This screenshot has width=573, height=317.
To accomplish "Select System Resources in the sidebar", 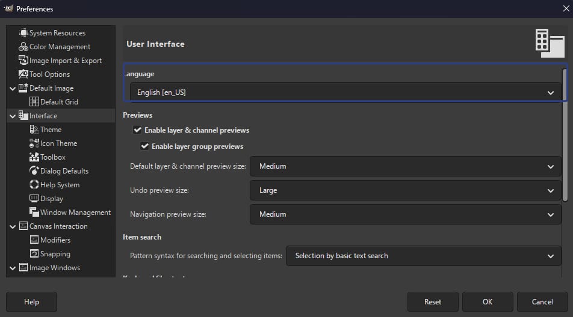I will [57, 33].
